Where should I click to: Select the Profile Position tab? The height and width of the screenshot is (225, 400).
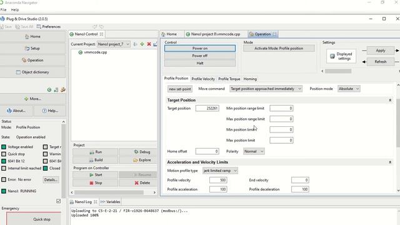tap(176, 79)
